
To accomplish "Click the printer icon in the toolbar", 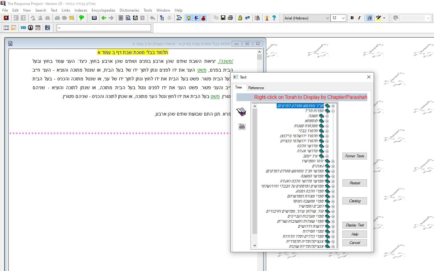I will coord(230,18).
